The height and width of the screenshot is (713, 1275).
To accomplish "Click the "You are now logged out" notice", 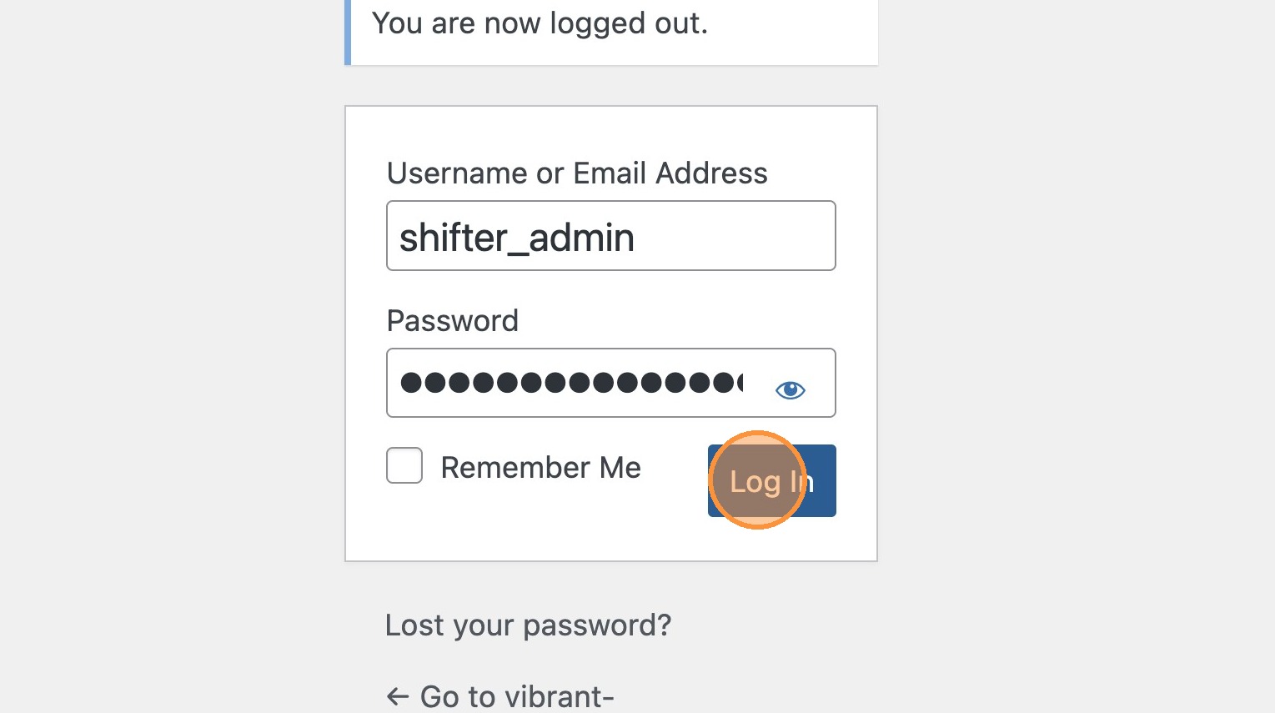I will tap(540, 23).
